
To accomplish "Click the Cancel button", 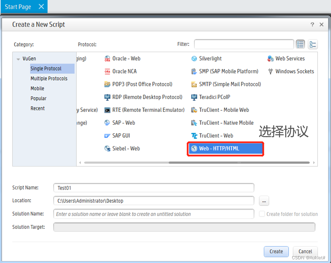I will 305,252.
